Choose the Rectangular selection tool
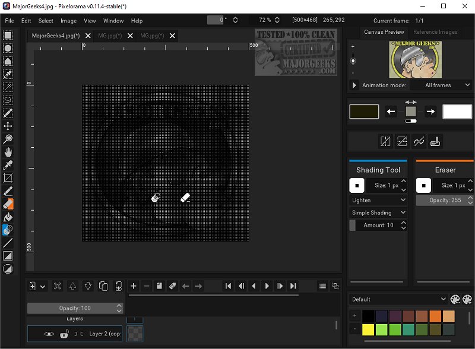Screen dimensions: 475x349 pos(8,35)
